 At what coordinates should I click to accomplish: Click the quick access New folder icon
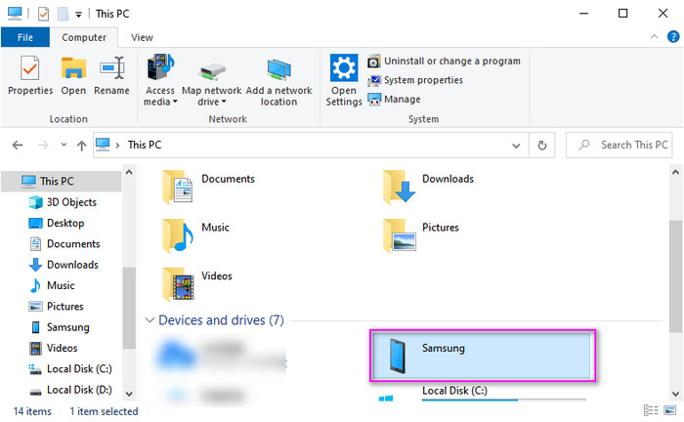(63, 14)
